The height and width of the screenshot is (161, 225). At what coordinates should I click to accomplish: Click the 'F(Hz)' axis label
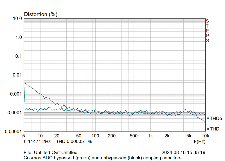click(x=199, y=142)
